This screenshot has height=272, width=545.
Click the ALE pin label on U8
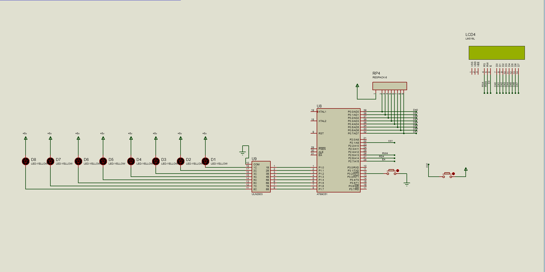[321, 152]
